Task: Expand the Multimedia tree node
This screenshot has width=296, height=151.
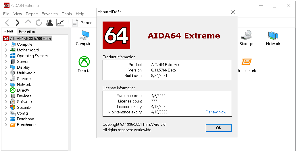Action: tap(6, 73)
